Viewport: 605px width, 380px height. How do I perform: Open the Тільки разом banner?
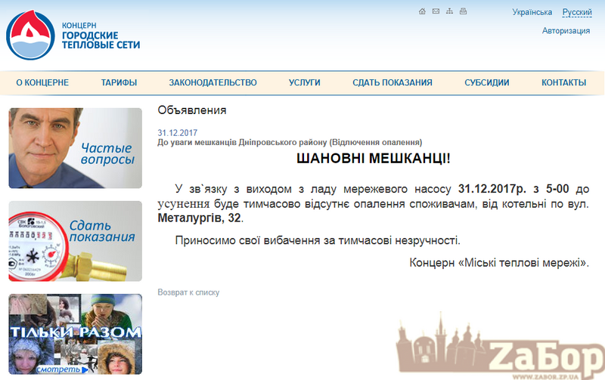point(75,334)
